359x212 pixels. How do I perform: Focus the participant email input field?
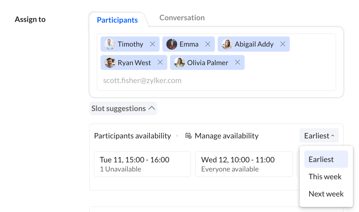(216, 80)
